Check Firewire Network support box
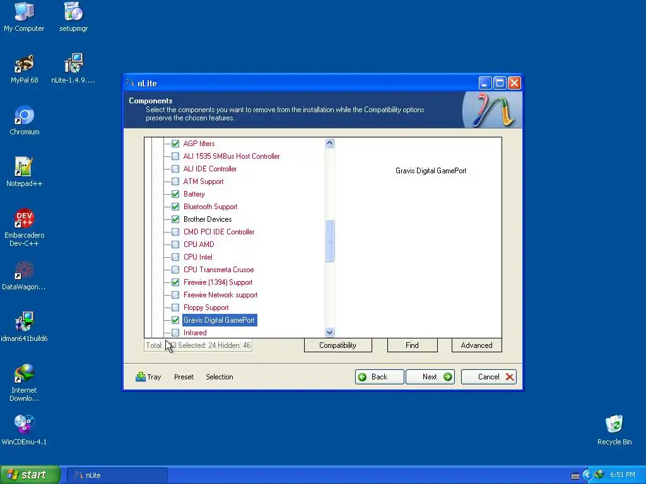 (175, 295)
